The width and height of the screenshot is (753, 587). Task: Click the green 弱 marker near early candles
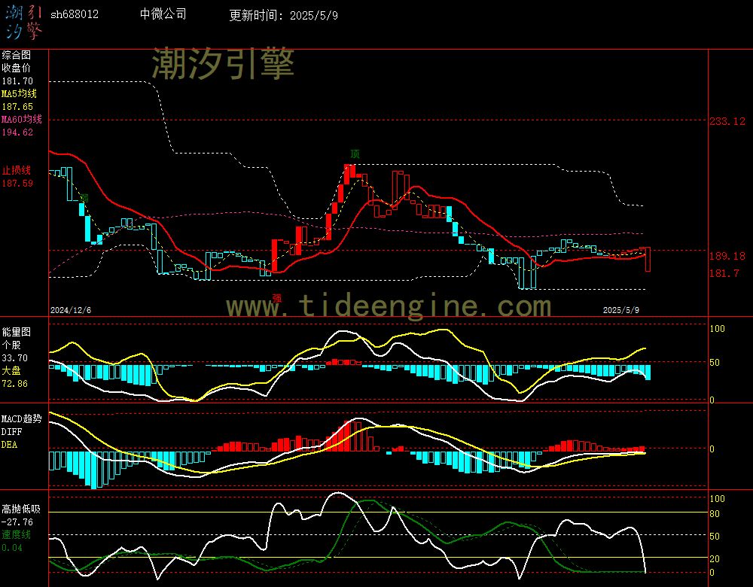tap(84, 198)
